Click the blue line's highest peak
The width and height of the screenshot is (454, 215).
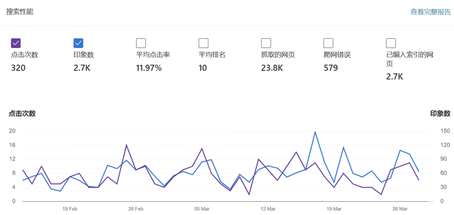click(315, 132)
